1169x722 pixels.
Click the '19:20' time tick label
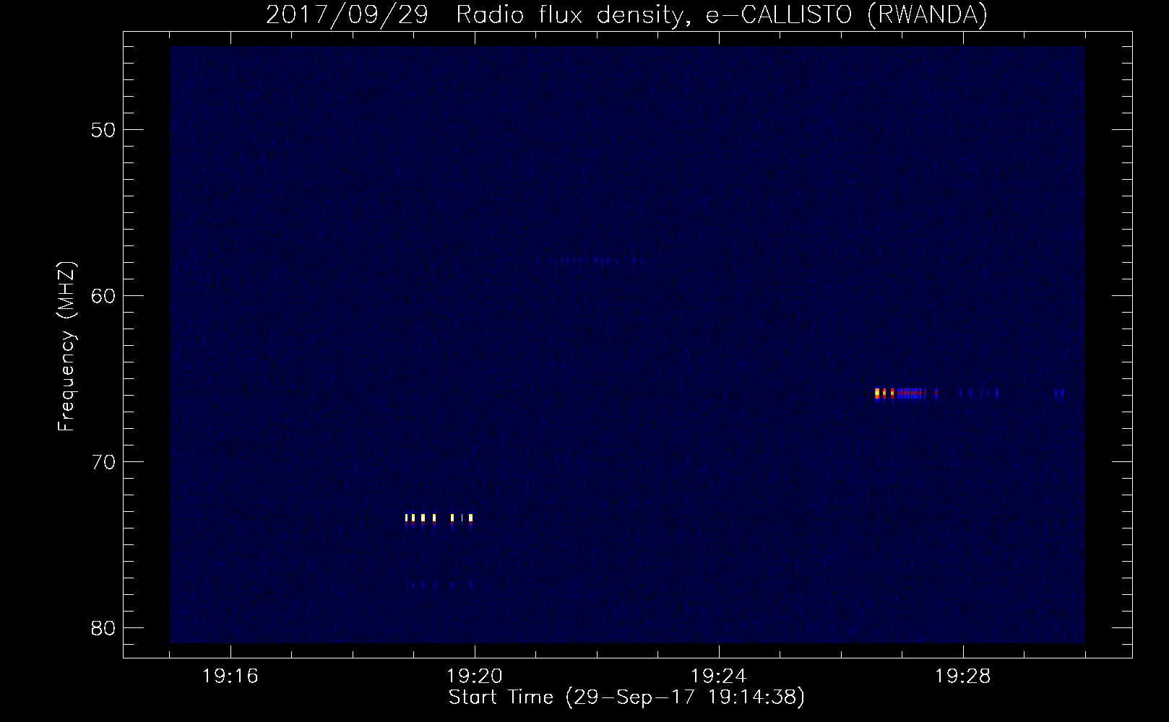point(475,677)
